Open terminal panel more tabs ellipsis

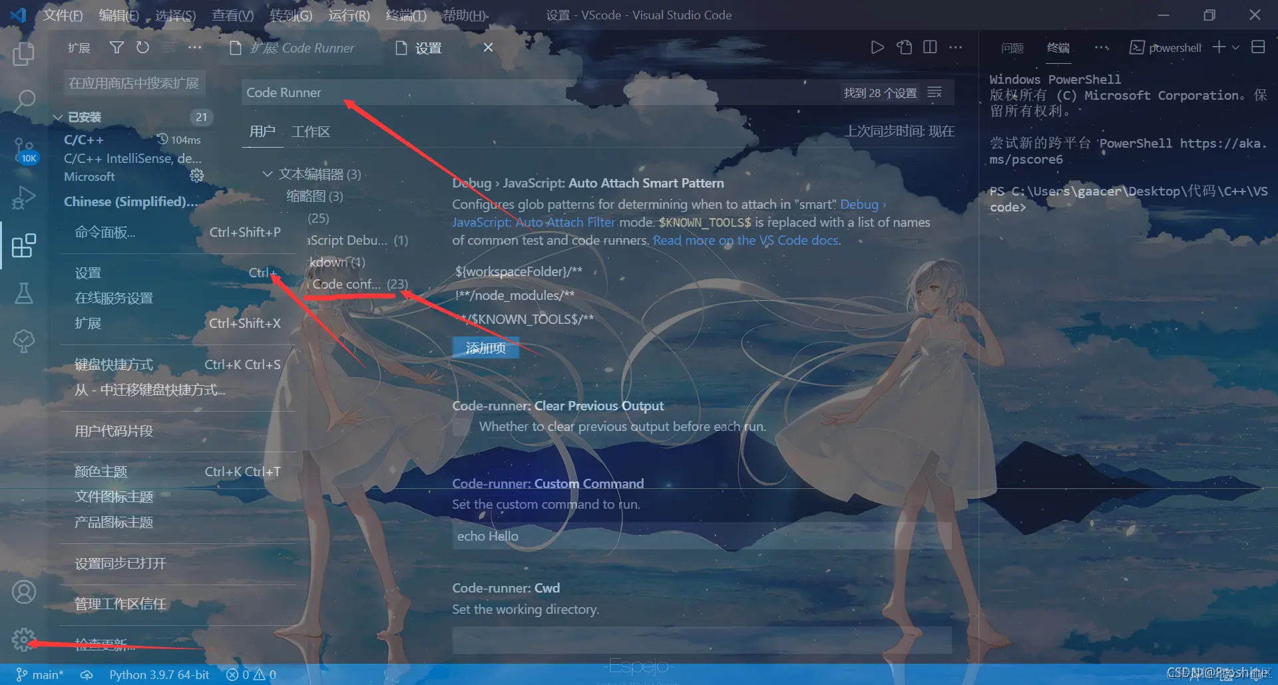pos(1102,48)
